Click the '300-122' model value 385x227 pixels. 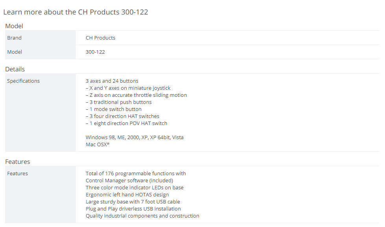tap(95, 52)
